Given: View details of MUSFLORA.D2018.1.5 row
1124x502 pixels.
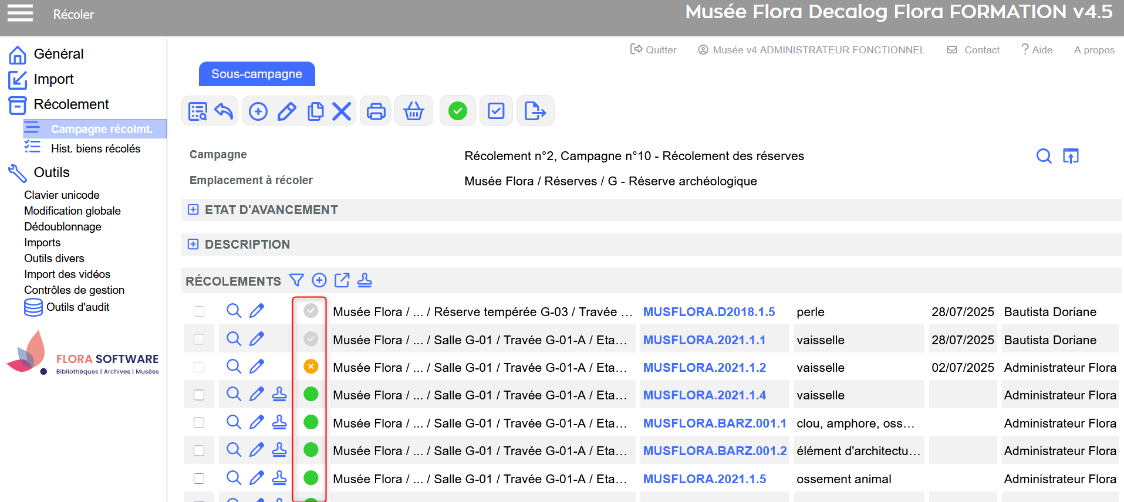Looking at the screenshot, I should (x=234, y=311).
